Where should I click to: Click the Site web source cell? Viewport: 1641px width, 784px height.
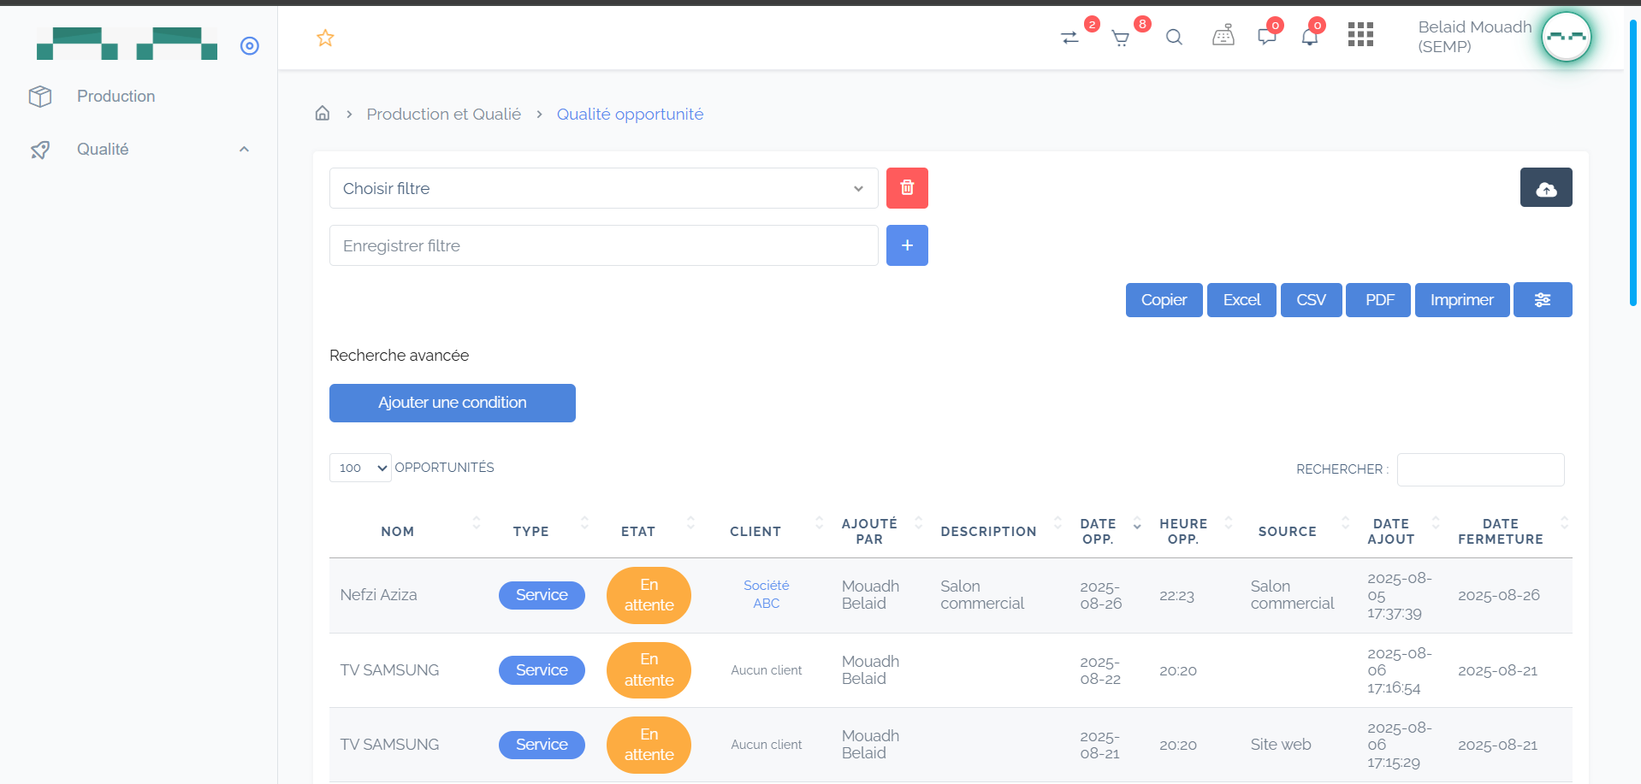pyautogui.click(x=1281, y=745)
